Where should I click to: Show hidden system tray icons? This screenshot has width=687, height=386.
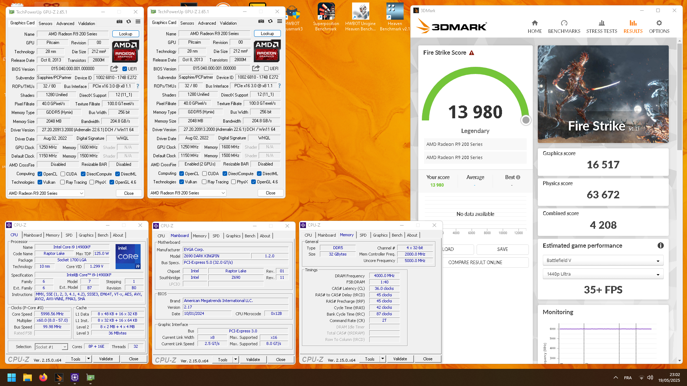coord(615,378)
